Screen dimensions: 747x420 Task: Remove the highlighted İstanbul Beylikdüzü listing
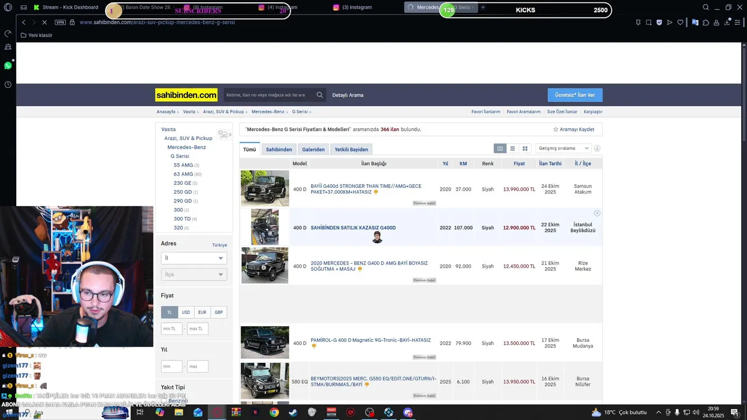point(597,213)
